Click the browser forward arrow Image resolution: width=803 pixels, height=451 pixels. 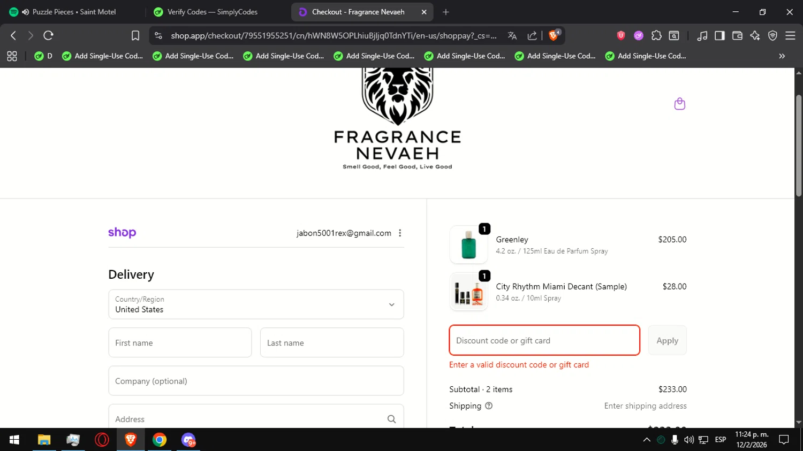coord(31,35)
